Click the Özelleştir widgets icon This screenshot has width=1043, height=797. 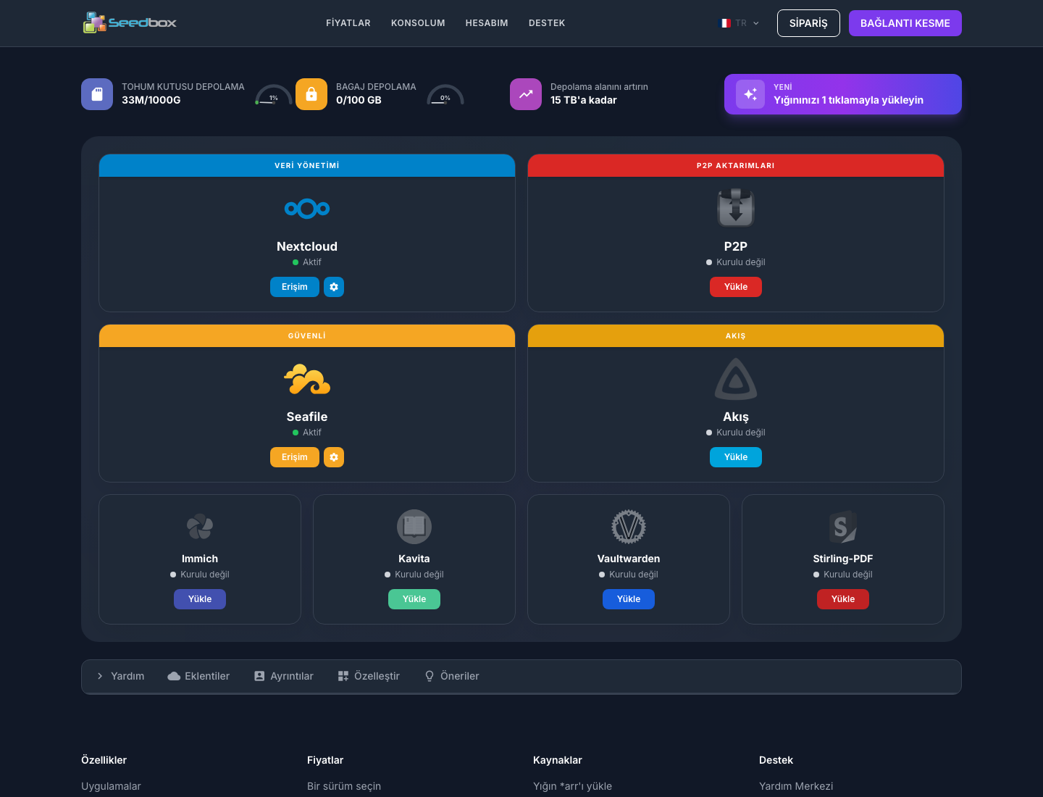point(343,676)
